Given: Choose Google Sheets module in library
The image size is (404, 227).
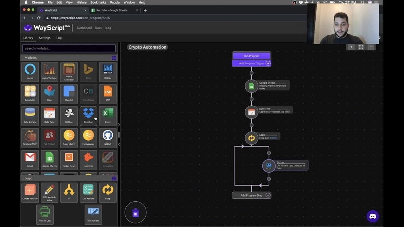Looking at the screenshot, I should (49, 160).
